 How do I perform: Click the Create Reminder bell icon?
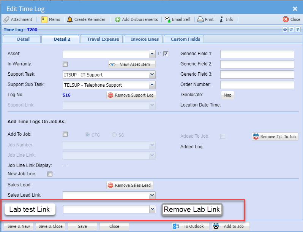click(x=70, y=19)
